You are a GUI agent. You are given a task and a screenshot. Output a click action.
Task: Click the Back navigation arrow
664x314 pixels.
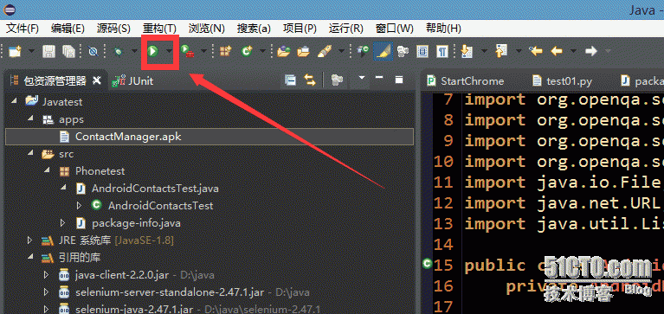557,51
